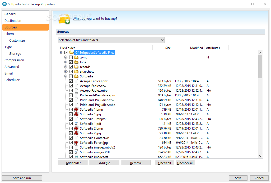Click scrollbar down arrow in file list
Viewport: 271px width, 183px height.
(x=260, y=156)
